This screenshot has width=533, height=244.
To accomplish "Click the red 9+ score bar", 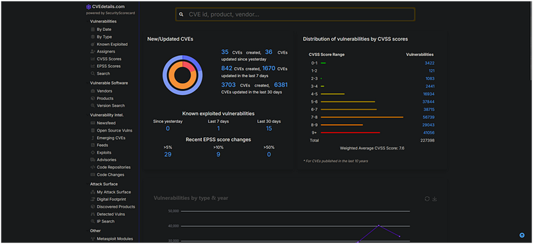I will [350, 133].
